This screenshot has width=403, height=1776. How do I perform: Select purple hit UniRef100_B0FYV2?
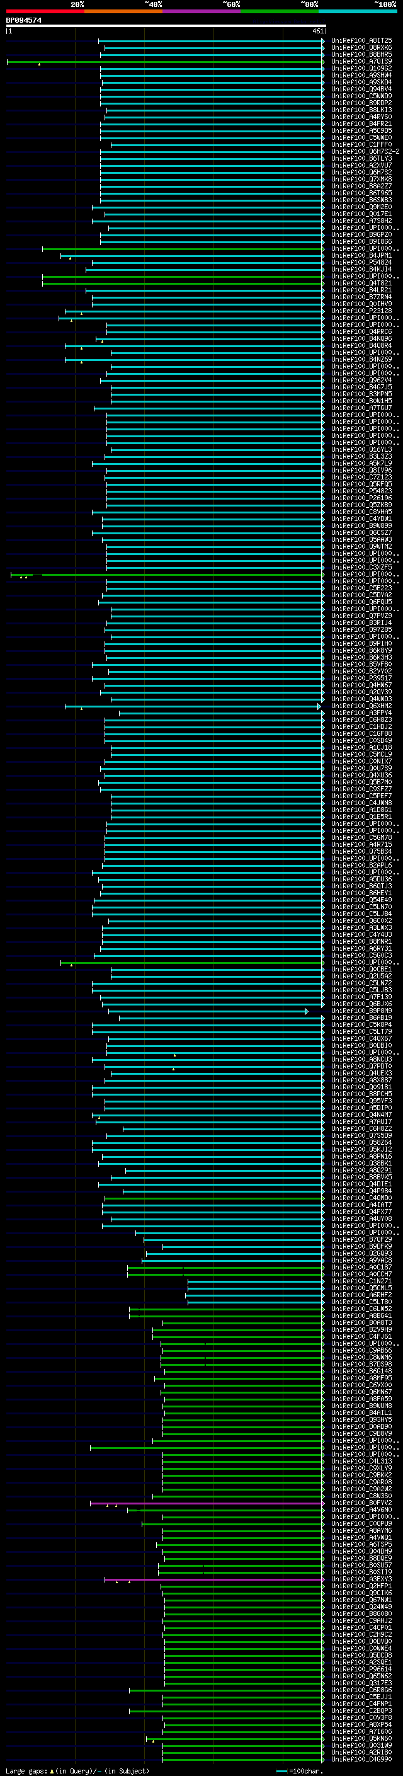click(x=361, y=1503)
